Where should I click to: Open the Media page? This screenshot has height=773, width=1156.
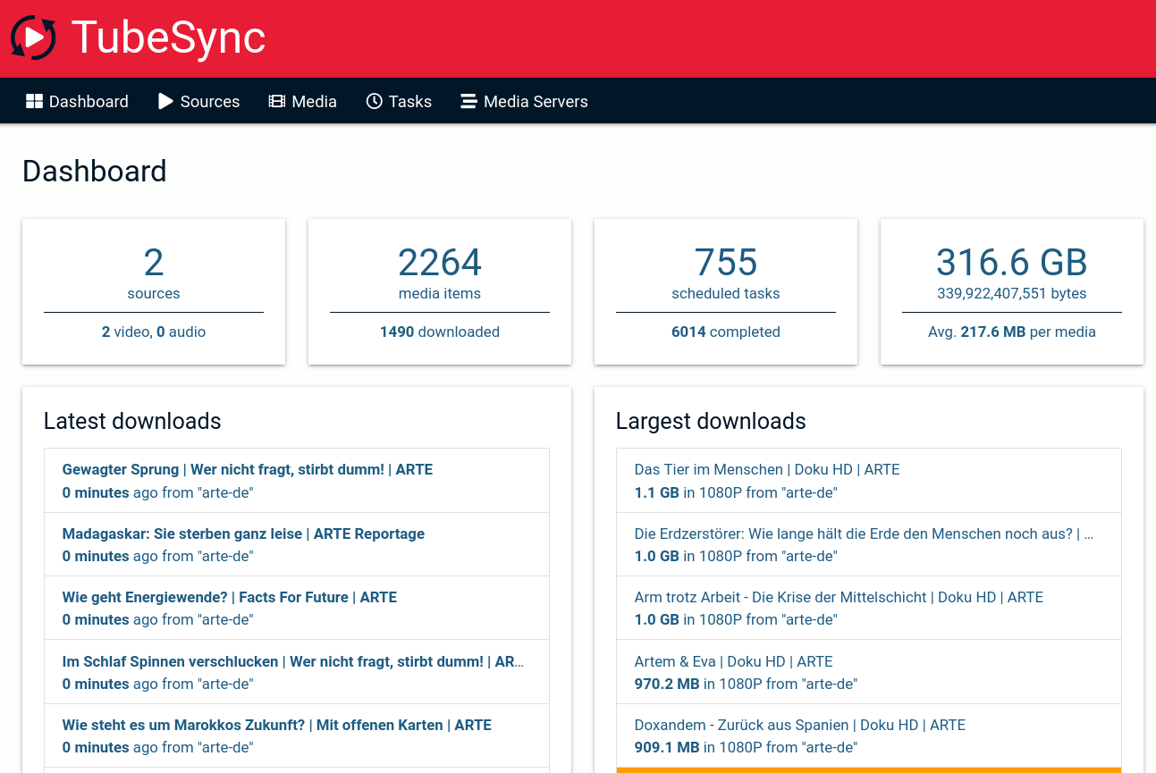303,101
